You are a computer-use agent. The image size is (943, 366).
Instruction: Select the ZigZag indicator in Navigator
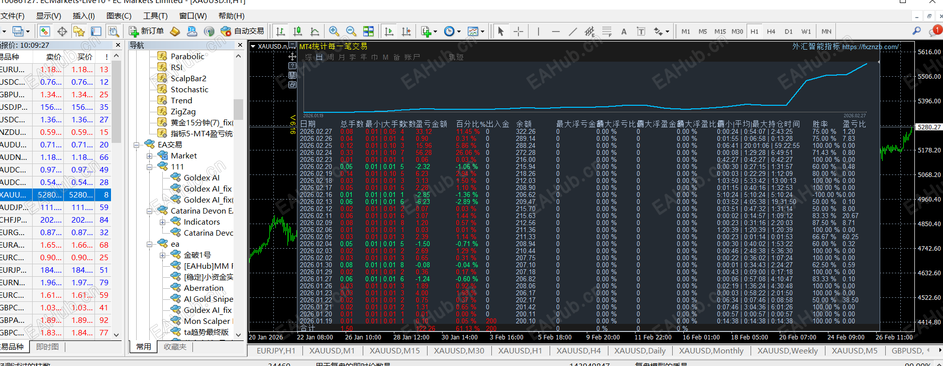[183, 112]
